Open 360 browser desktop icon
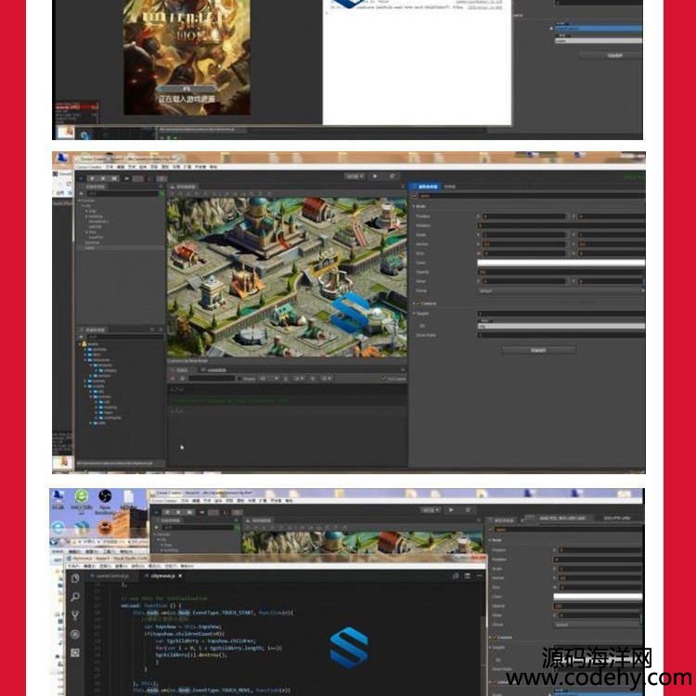The width and height of the screenshot is (696, 696). (x=82, y=499)
